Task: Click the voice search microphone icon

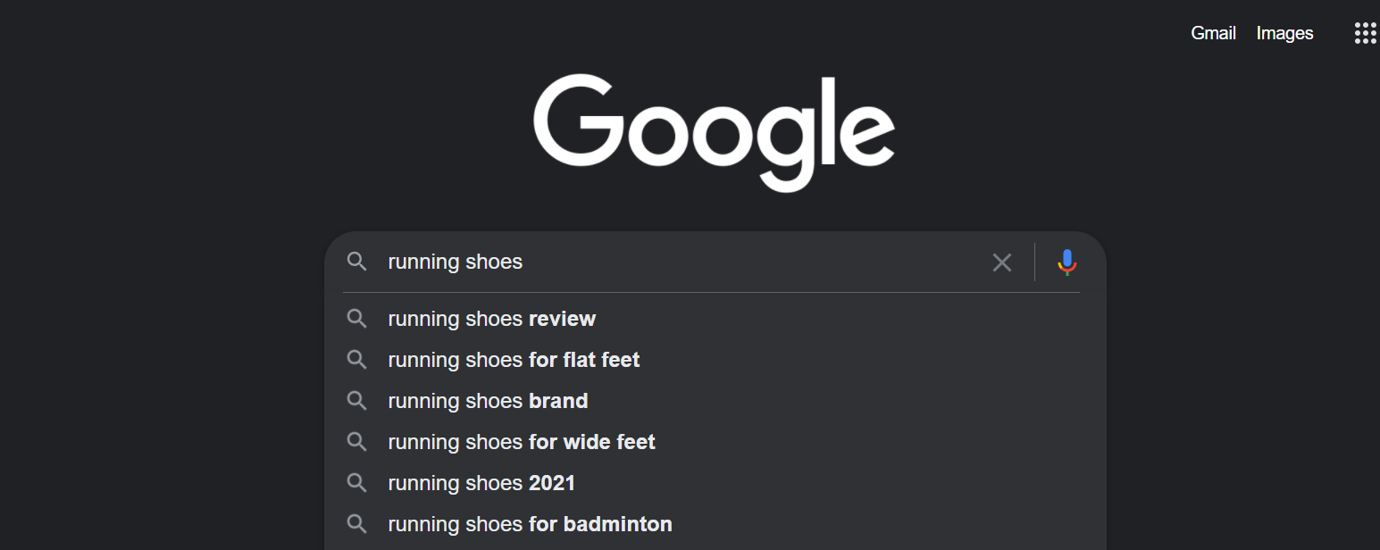Action: [x=1066, y=262]
